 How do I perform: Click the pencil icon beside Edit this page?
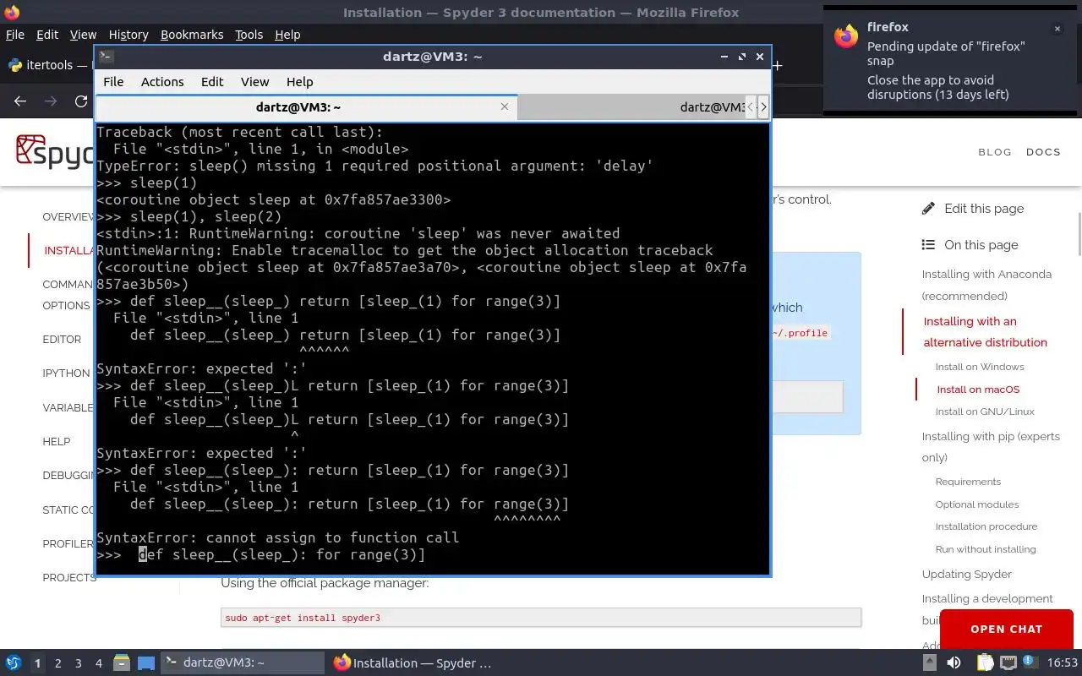click(x=928, y=208)
